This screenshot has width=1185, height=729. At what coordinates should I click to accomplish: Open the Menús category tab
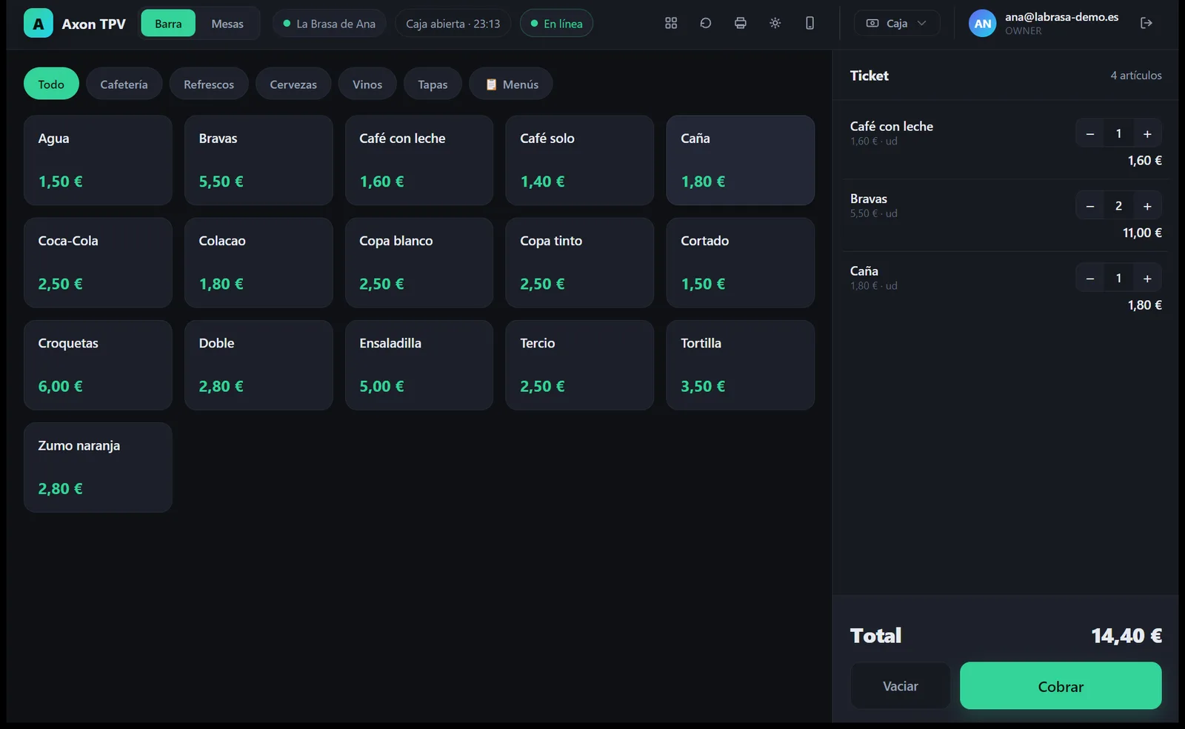point(511,84)
